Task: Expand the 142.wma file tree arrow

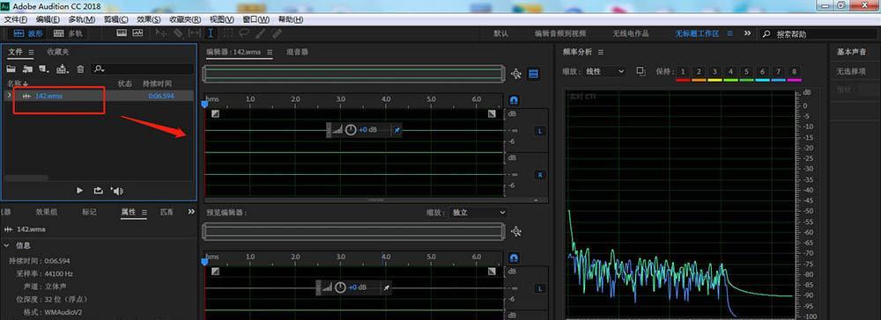Action: (9, 95)
